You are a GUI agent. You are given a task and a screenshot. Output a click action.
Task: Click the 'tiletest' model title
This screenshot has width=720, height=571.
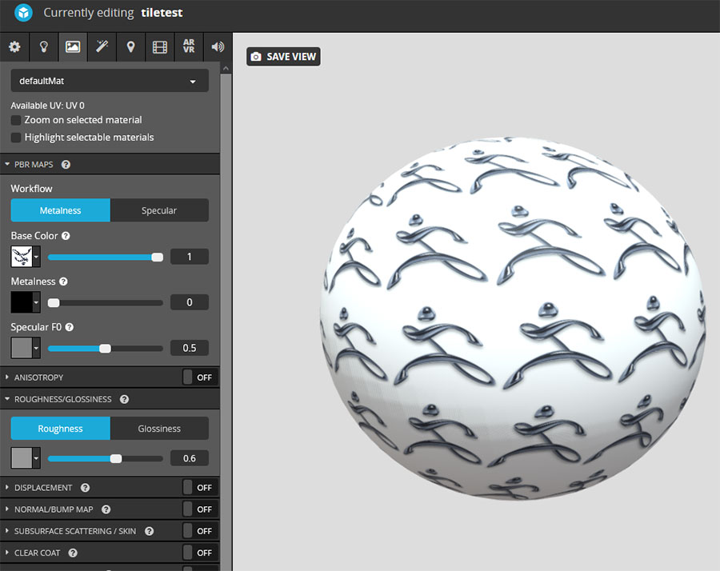coord(162,12)
